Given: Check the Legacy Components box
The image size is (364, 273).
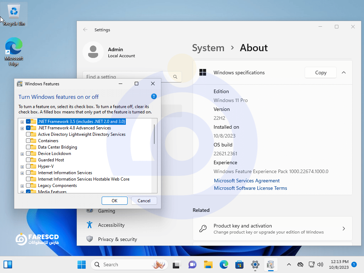Looking at the screenshot, I should coord(28,186).
